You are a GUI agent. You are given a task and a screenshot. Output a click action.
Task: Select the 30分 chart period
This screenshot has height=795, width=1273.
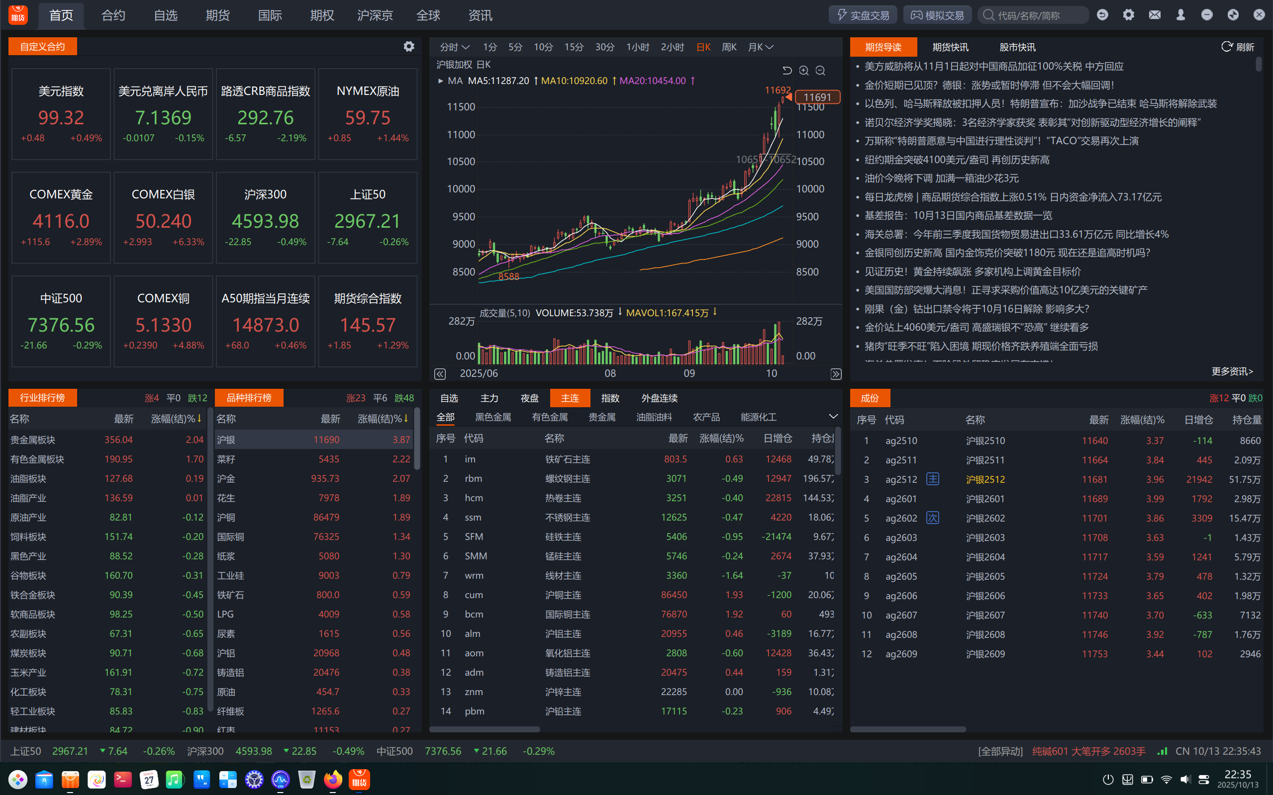604,47
